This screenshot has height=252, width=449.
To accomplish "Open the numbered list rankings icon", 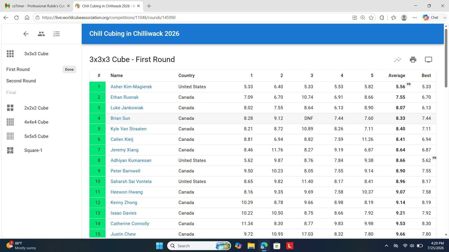I will 56,34.
